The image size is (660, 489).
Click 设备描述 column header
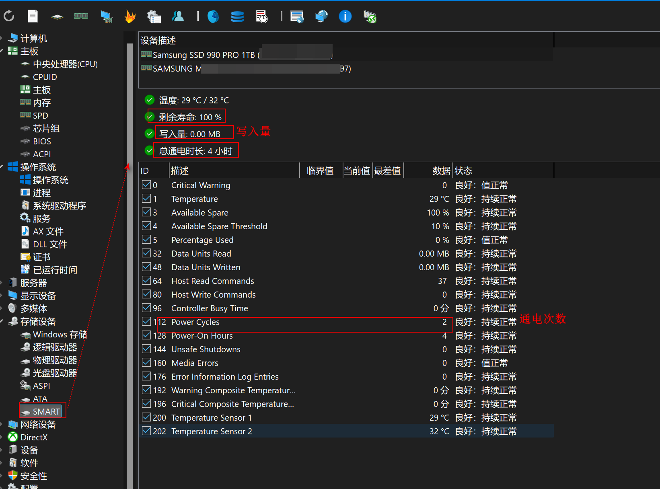[x=346, y=40]
